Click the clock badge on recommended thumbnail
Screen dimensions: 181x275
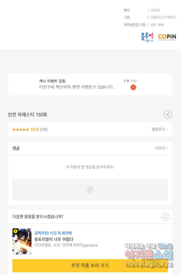coord(15,231)
